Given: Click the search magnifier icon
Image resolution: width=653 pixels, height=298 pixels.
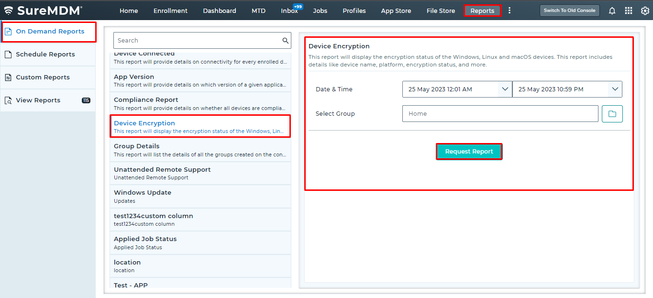Looking at the screenshot, I should pyautogui.click(x=285, y=40).
